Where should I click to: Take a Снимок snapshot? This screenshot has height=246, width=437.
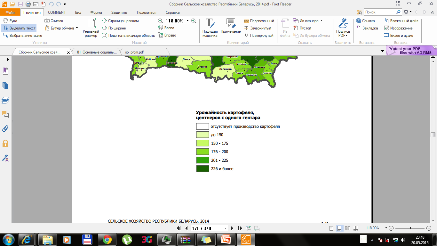click(x=54, y=21)
